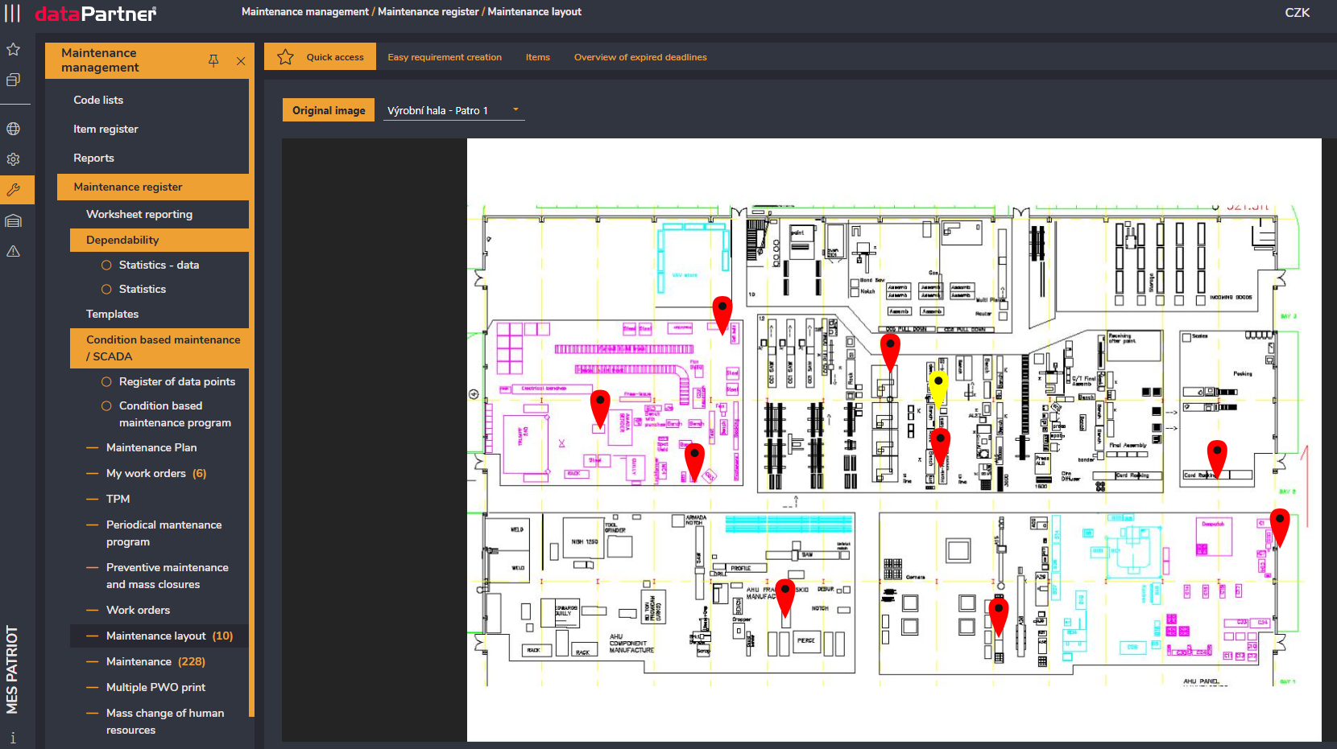Select the maintenance wrench sidebar icon
The height and width of the screenshot is (749, 1337).
pos(13,191)
